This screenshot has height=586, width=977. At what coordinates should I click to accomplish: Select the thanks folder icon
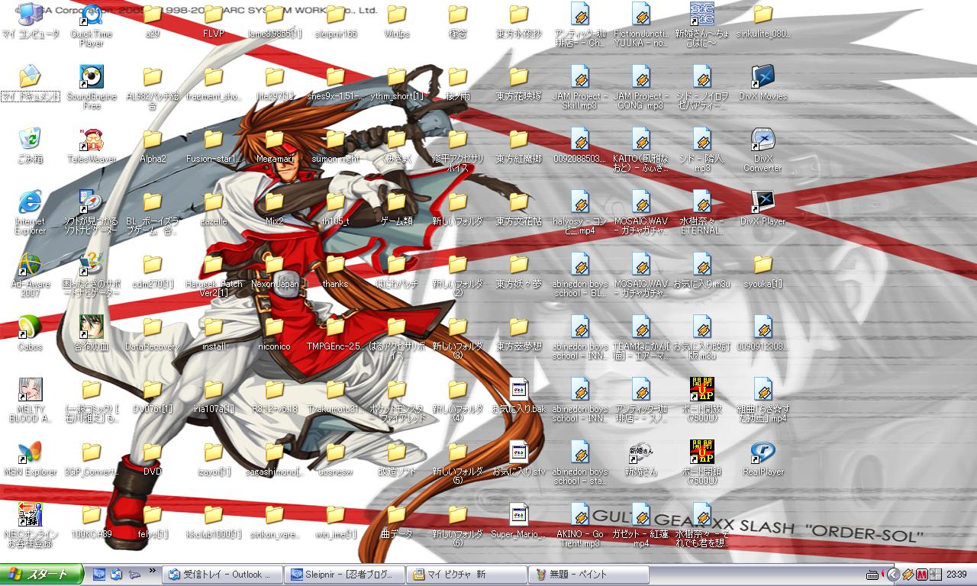336,272
